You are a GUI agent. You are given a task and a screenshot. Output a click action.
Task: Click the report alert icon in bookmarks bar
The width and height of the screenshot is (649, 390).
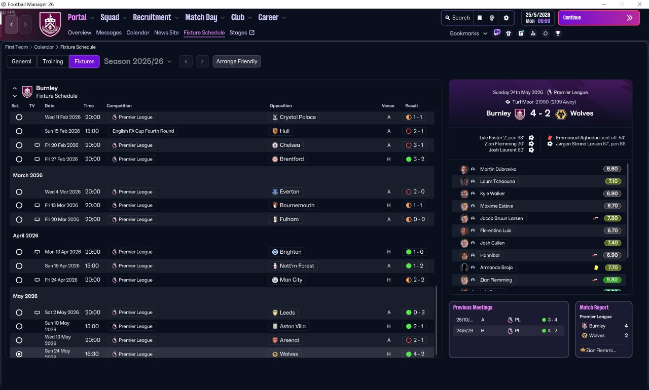(521, 33)
